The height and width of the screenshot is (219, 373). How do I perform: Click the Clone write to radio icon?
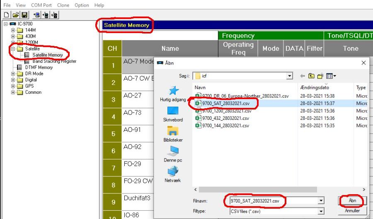point(46,15)
